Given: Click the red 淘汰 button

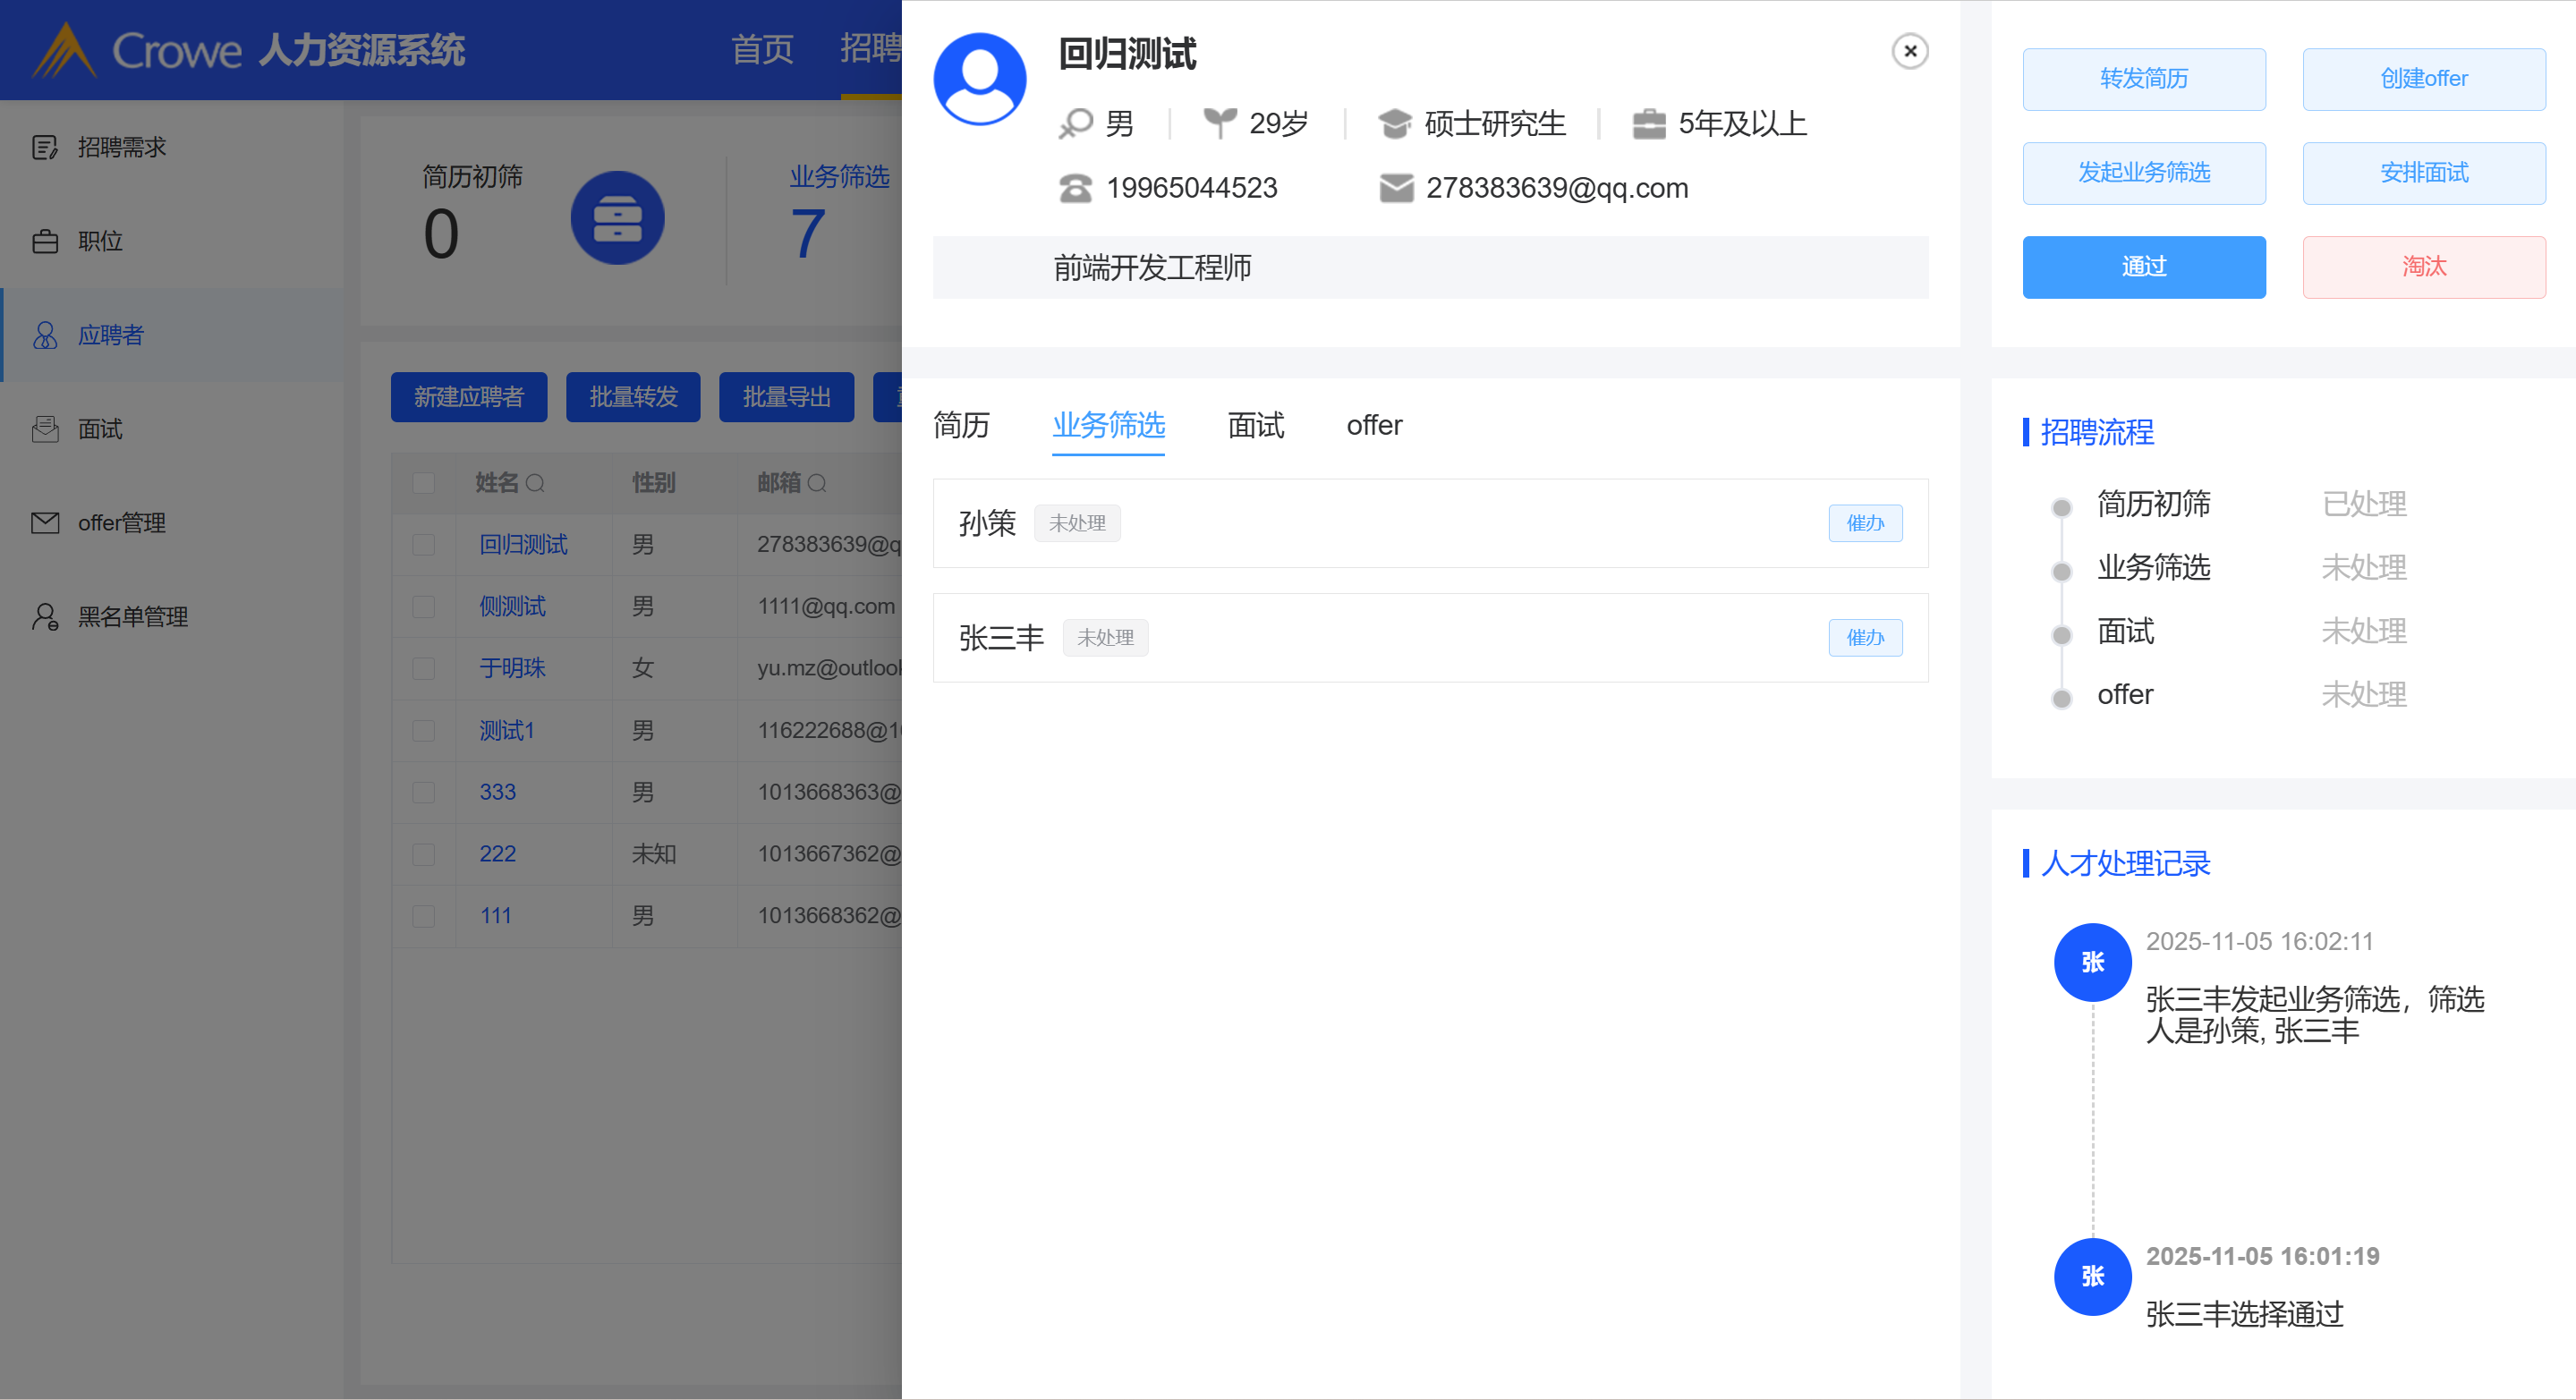Looking at the screenshot, I should click(x=2423, y=267).
